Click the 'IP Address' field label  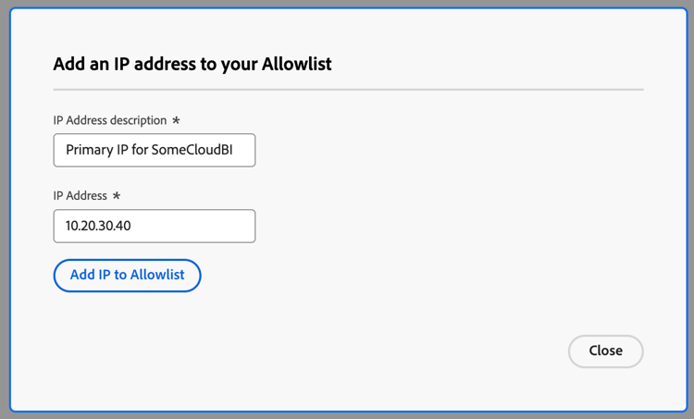[81, 195]
